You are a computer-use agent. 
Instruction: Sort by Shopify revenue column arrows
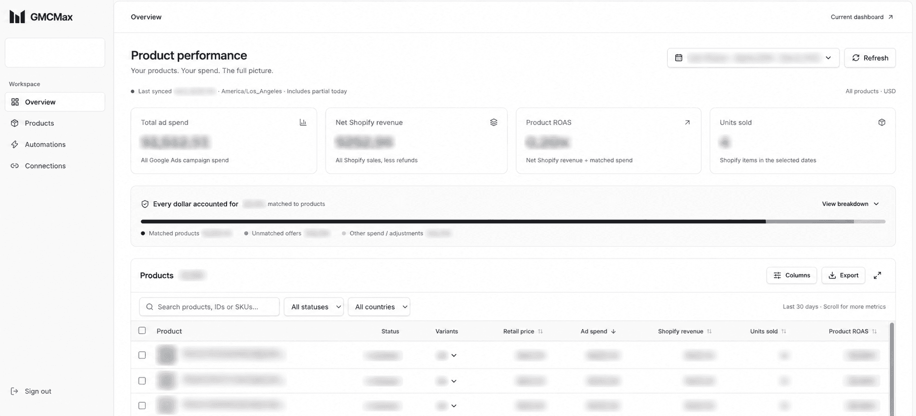(709, 331)
